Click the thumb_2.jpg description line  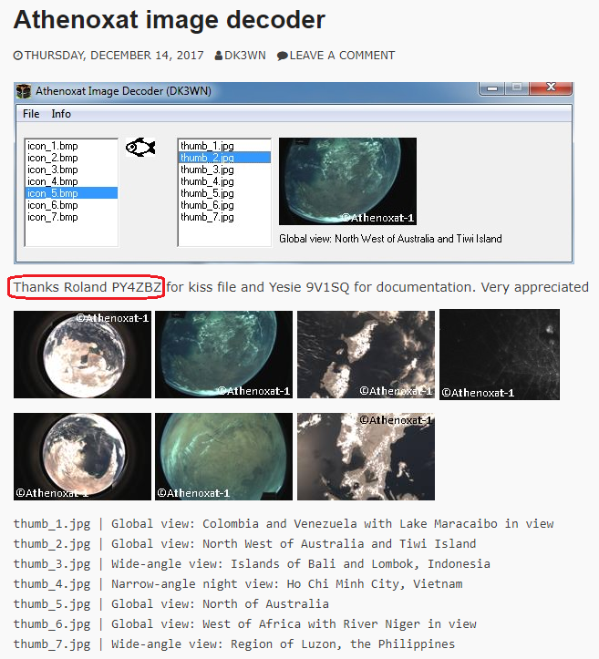[x=244, y=544]
